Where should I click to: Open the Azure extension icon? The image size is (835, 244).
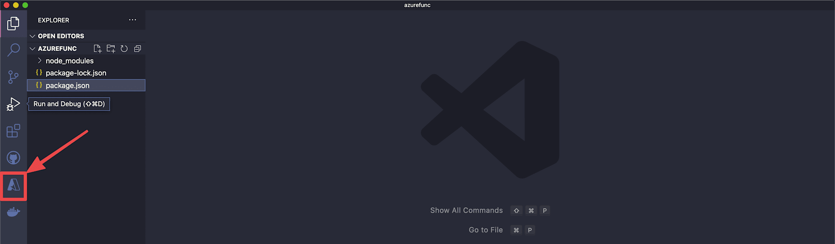coord(13,185)
